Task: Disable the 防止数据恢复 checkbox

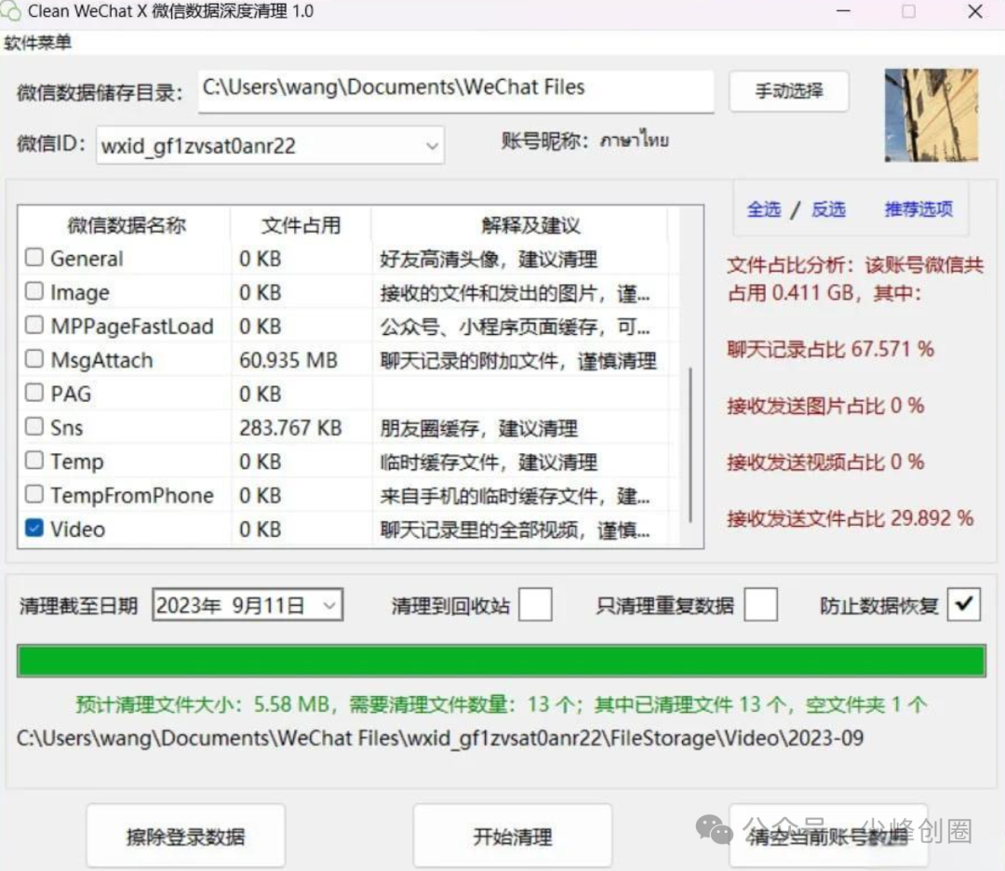Action: click(964, 605)
